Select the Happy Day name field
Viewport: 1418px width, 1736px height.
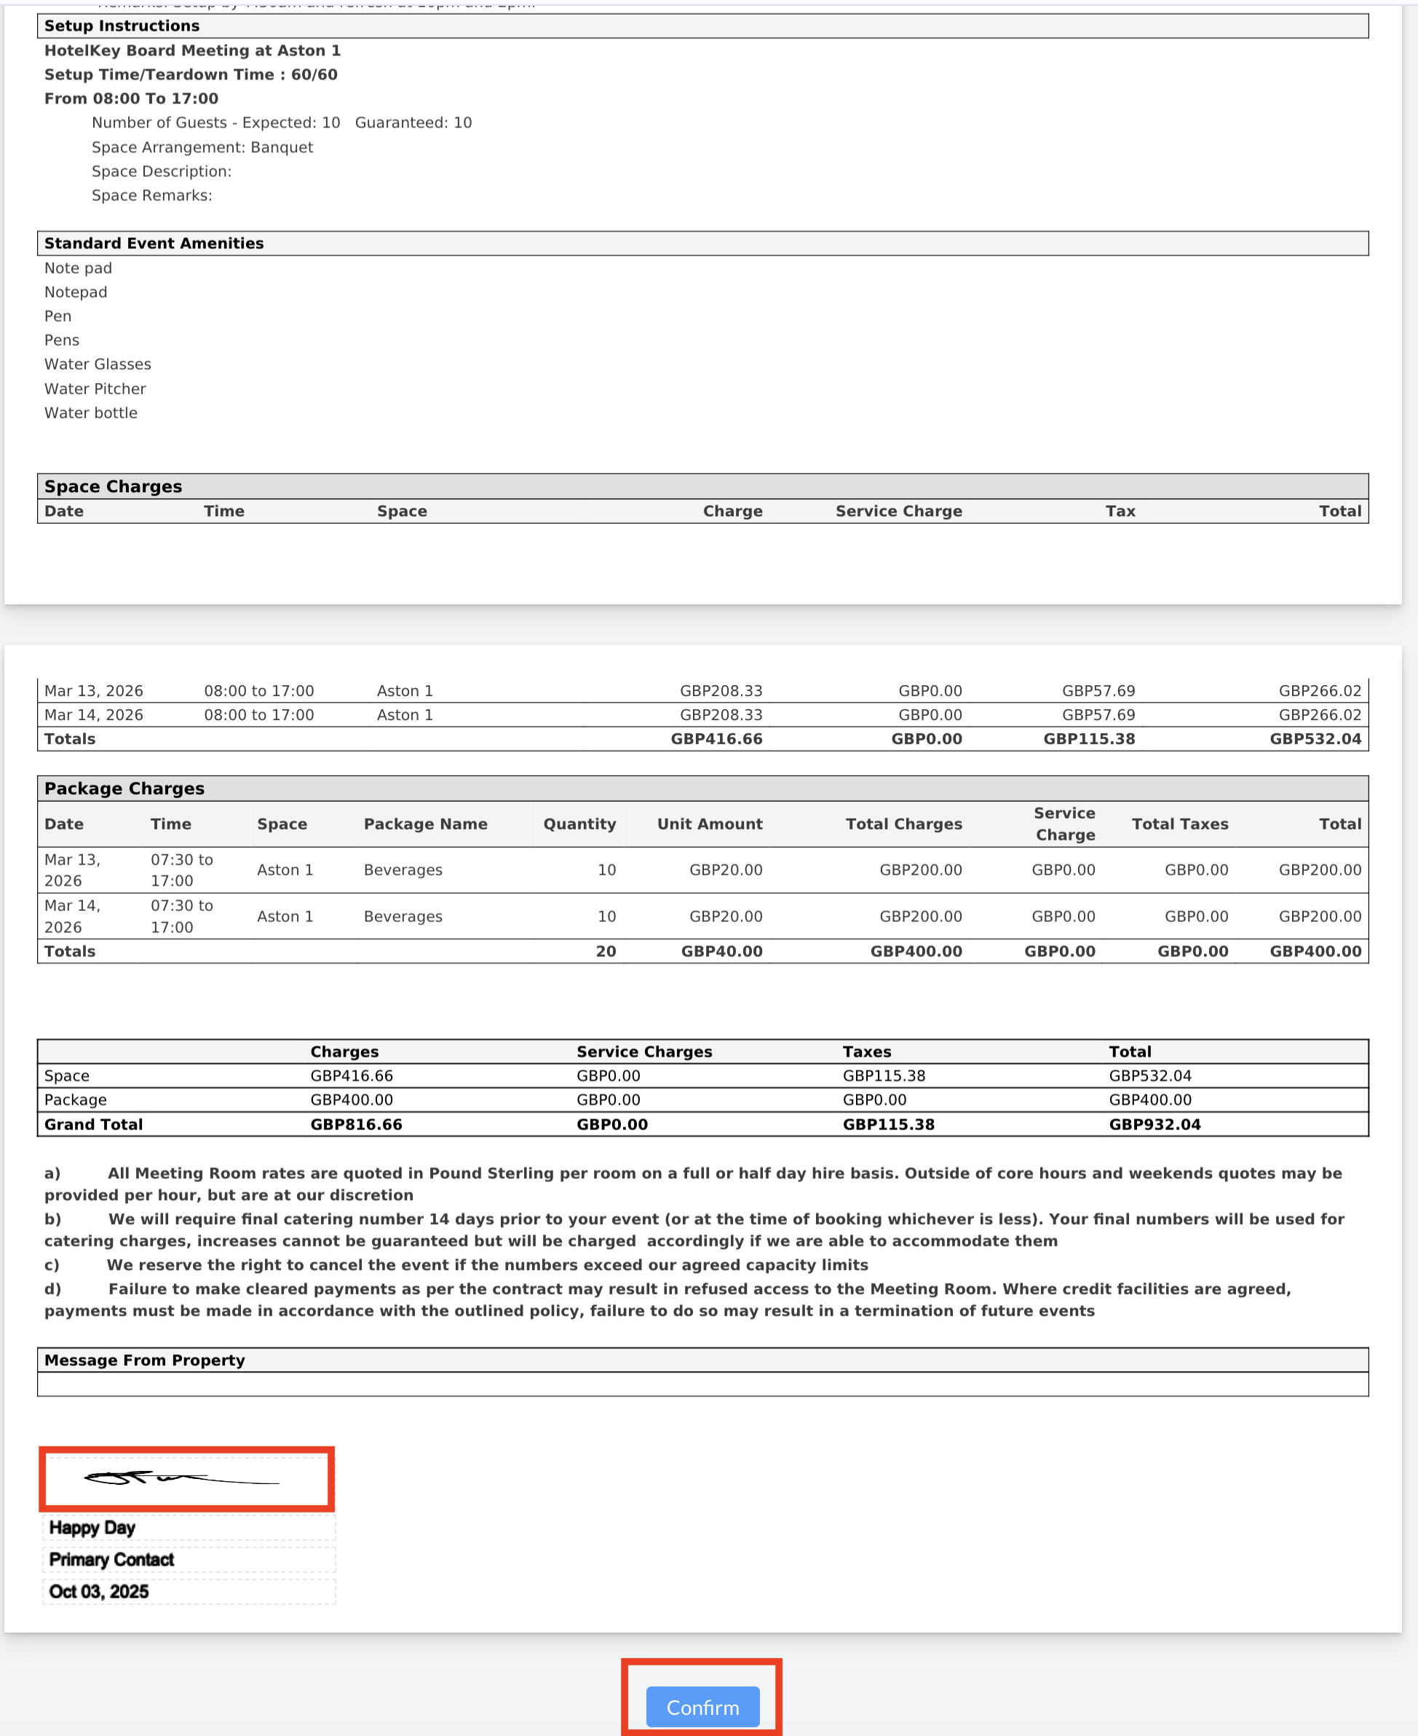(x=188, y=1528)
